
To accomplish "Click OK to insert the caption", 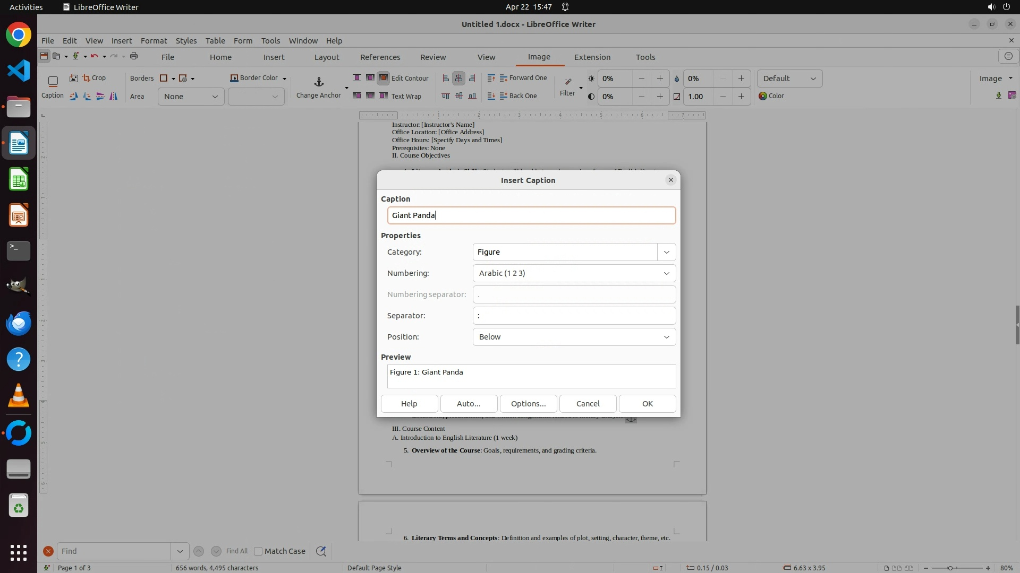I will (647, 404).
